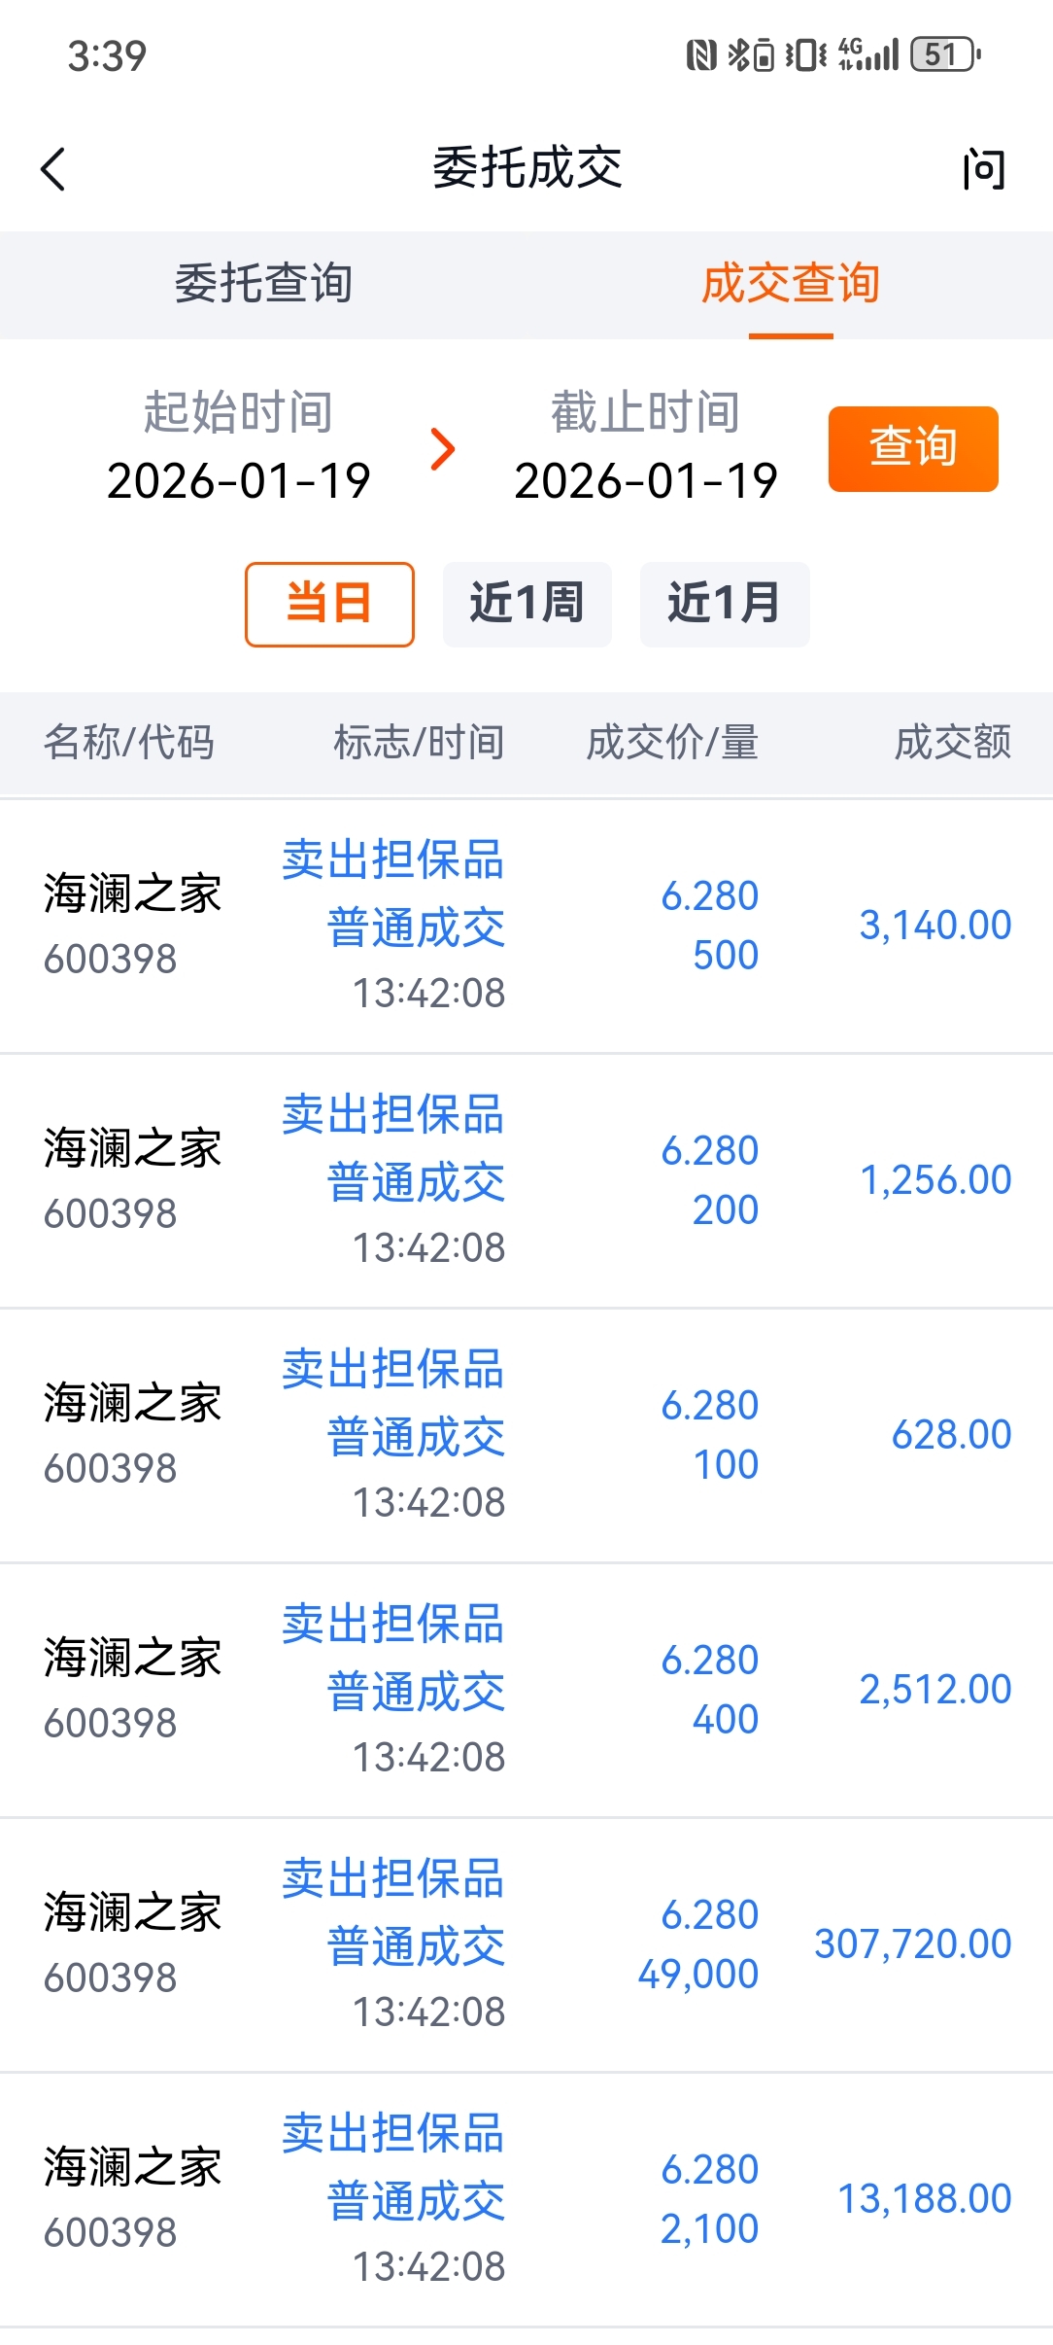Switch to 委托查询 tab

click(263, 284)
